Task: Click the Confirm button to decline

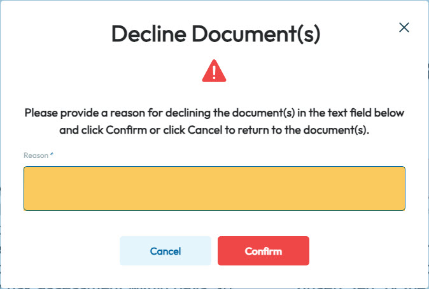Action: (264, 251)
